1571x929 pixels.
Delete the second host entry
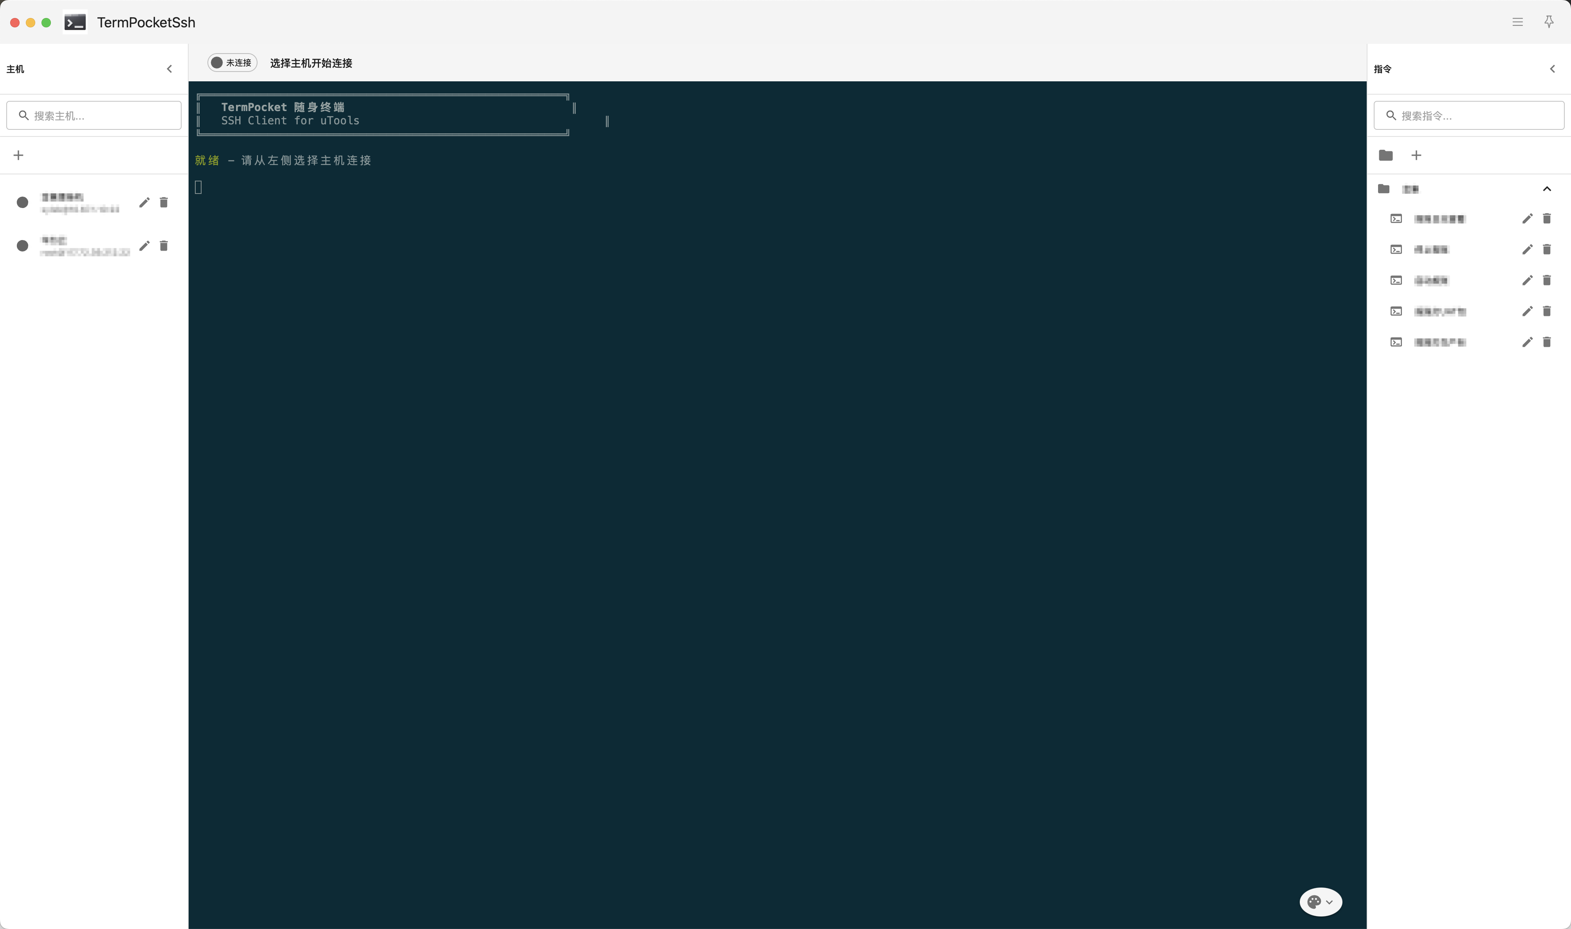[164, 246]
